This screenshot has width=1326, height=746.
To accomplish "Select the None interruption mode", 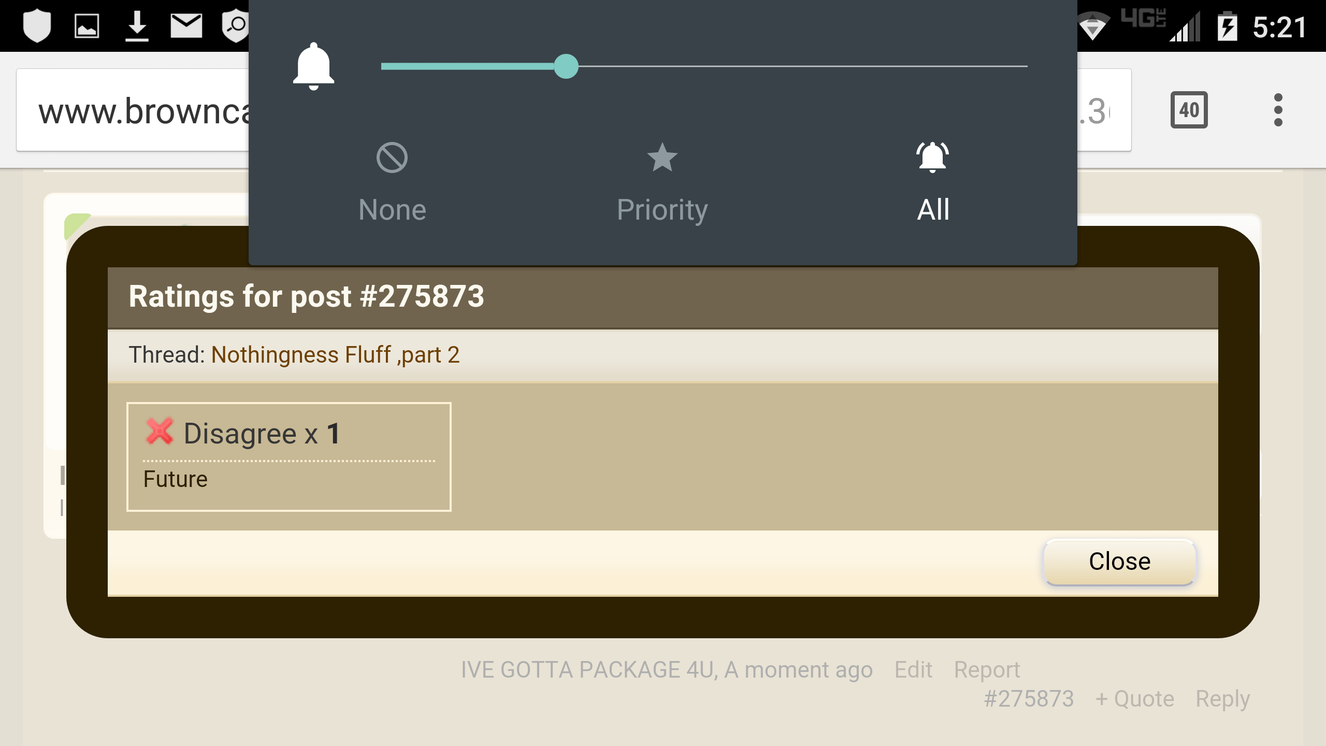I will tap(392, 182).
